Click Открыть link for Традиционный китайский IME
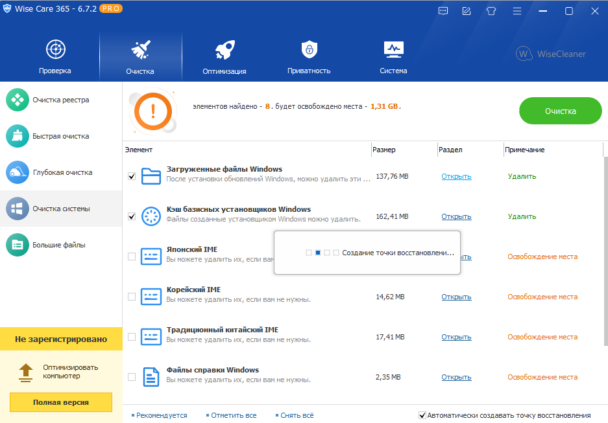608x423 pixels. point(456,337)
